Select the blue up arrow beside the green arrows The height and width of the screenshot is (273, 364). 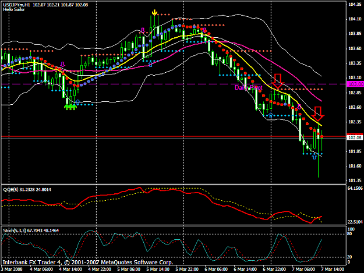(77, 102)
